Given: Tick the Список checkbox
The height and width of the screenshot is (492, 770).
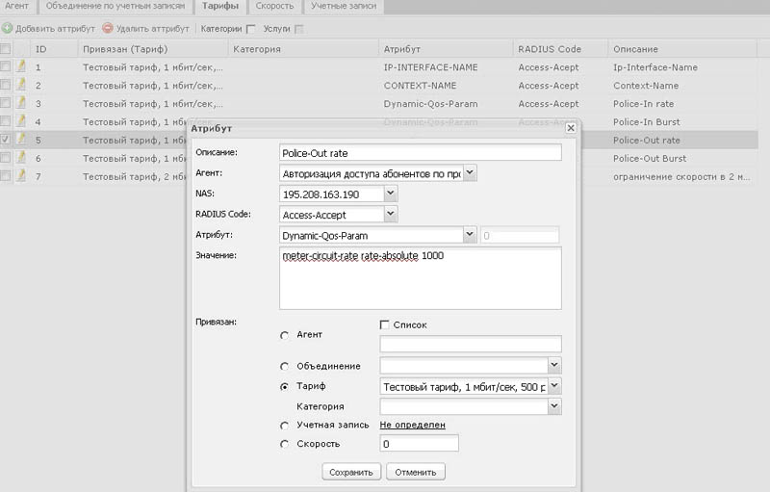Looking at the screenshot, I should point(385,325).
